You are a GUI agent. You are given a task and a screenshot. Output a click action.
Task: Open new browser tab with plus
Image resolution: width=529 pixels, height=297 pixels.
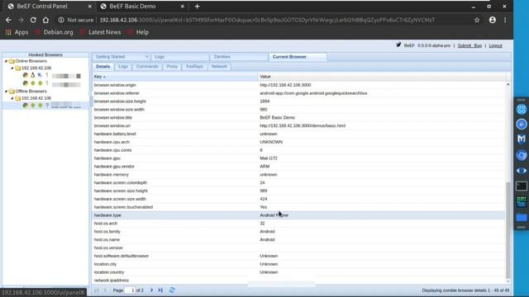[197, 7]
